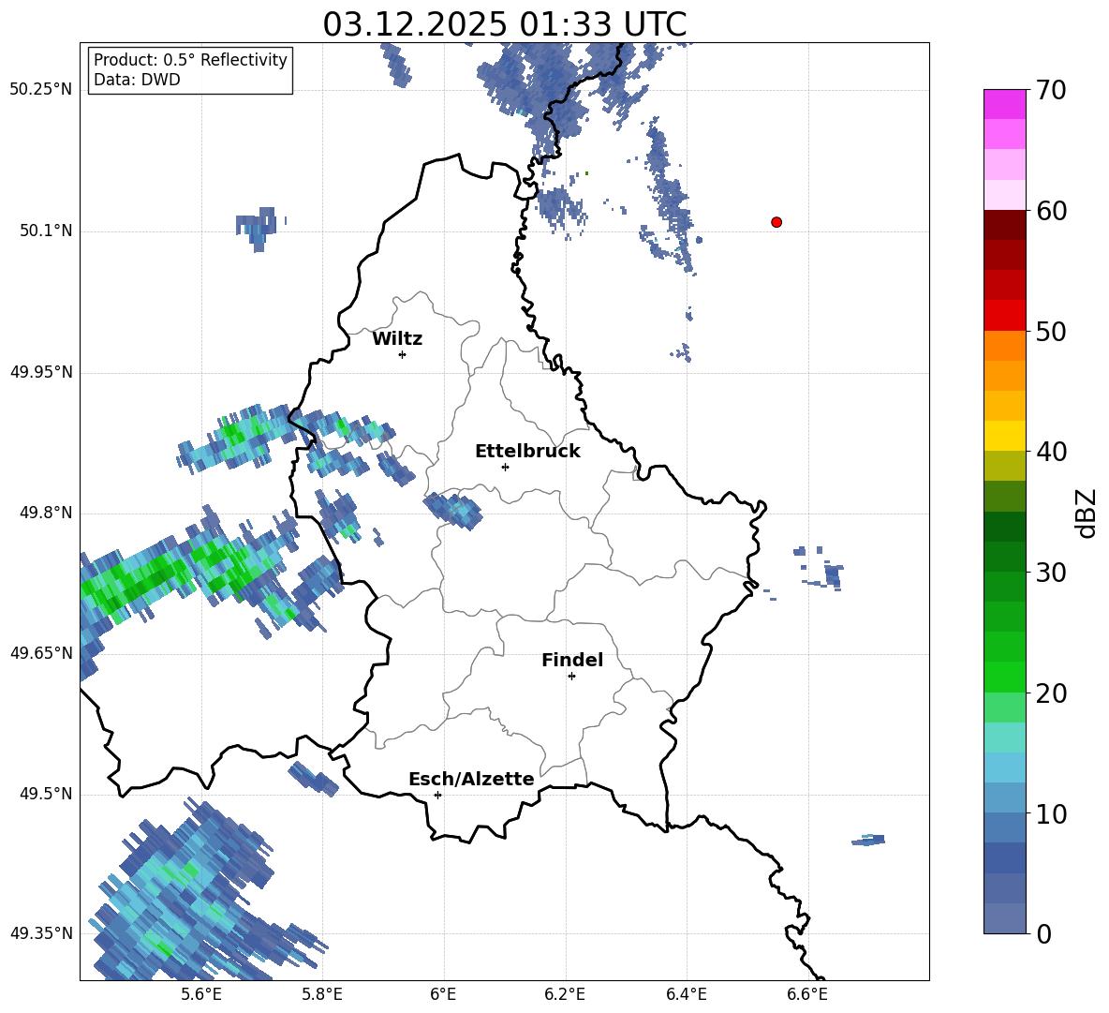Click the colorbar tick value 20
This screenshot has width=1109, height=1013.
point(1051,693)
